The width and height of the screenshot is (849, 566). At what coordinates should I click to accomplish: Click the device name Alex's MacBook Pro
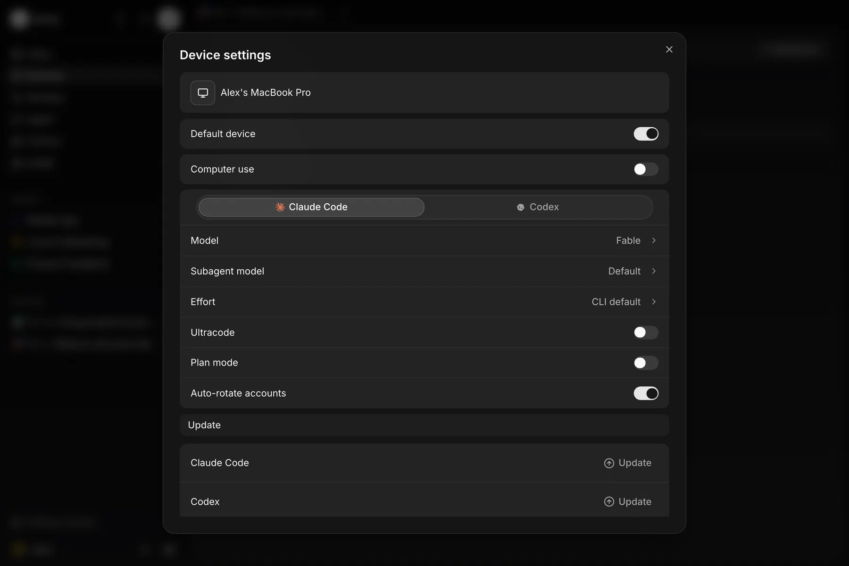pyautogui.click(x=266, y=93)
